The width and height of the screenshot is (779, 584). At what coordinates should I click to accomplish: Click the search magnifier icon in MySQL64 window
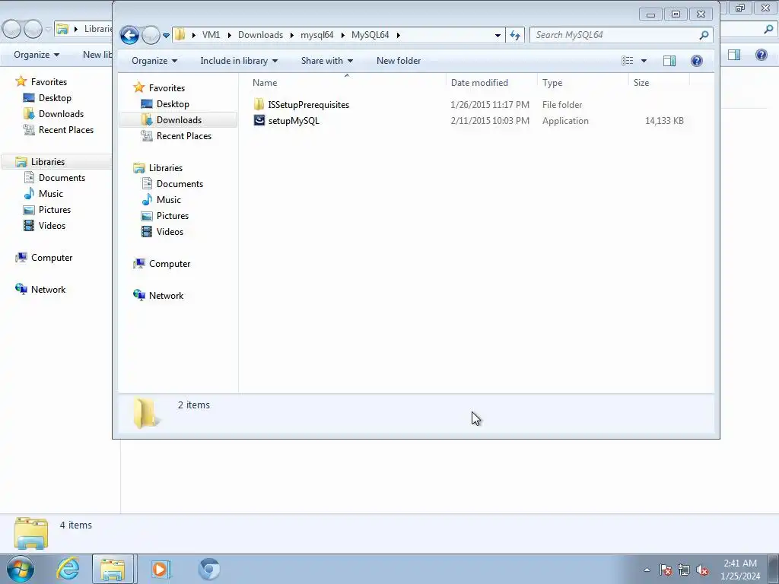tap(704, 35)
